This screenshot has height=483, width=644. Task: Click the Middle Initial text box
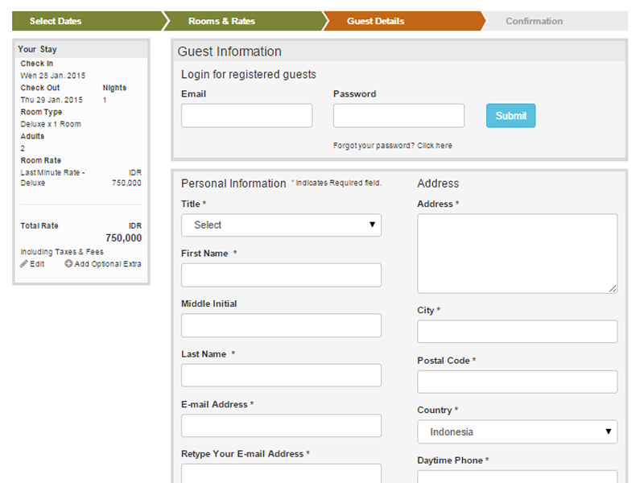281,325
